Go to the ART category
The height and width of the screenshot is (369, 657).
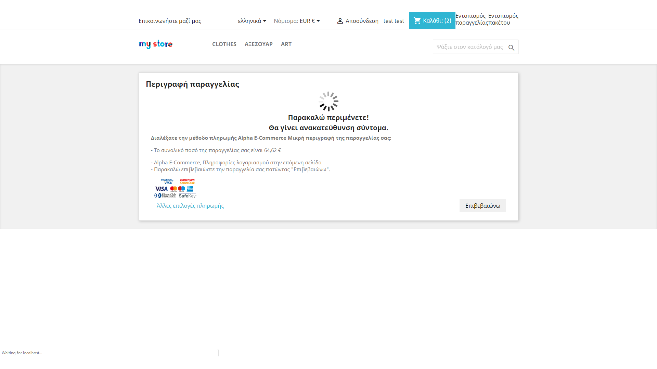(x=286, y=44)
